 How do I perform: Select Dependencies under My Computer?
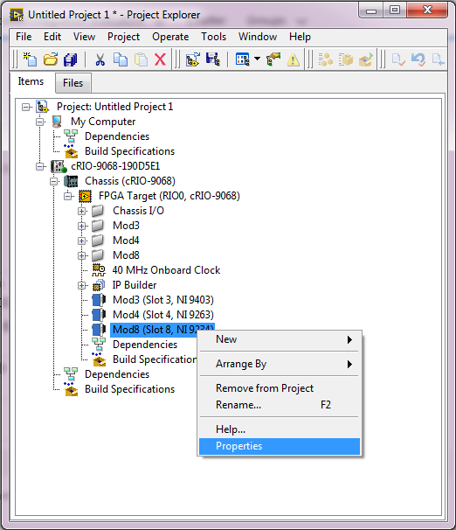(117, 136)
